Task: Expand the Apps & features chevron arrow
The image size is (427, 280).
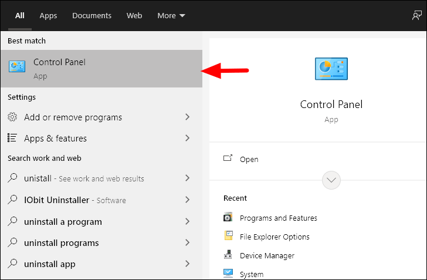Action: coord(187,138)
